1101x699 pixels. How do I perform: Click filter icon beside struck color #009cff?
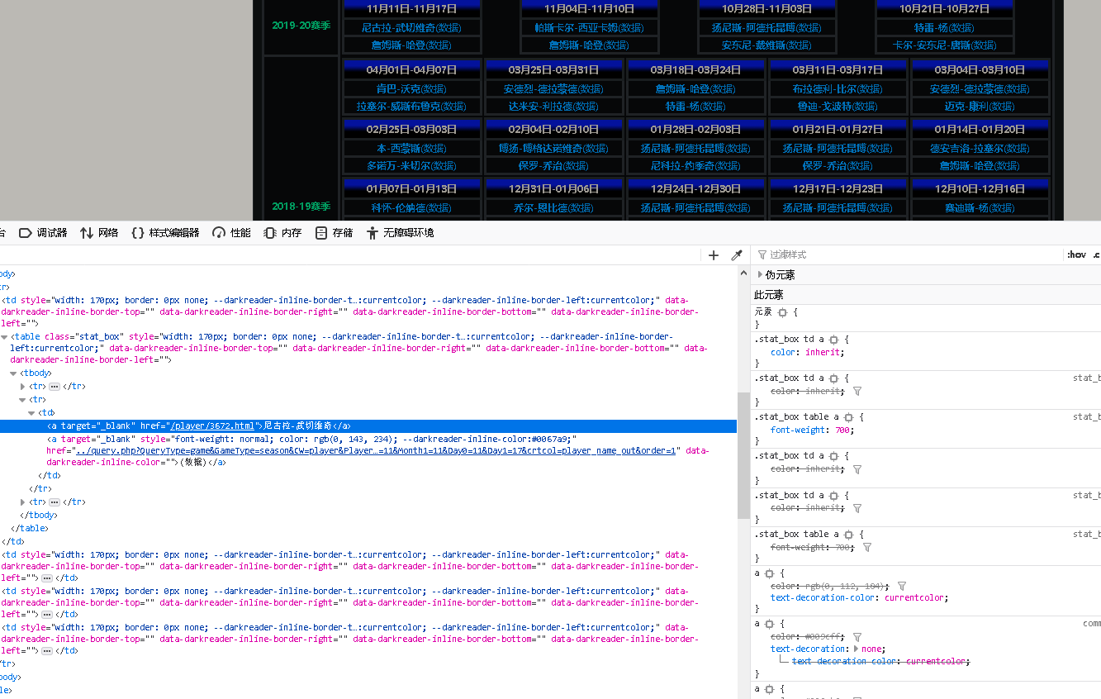point(857,637)
